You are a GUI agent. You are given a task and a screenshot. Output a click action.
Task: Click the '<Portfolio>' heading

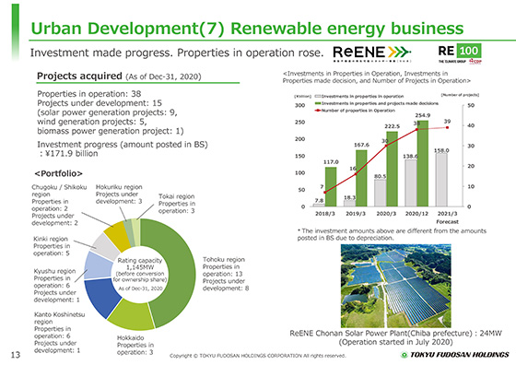tap(59, 173)
